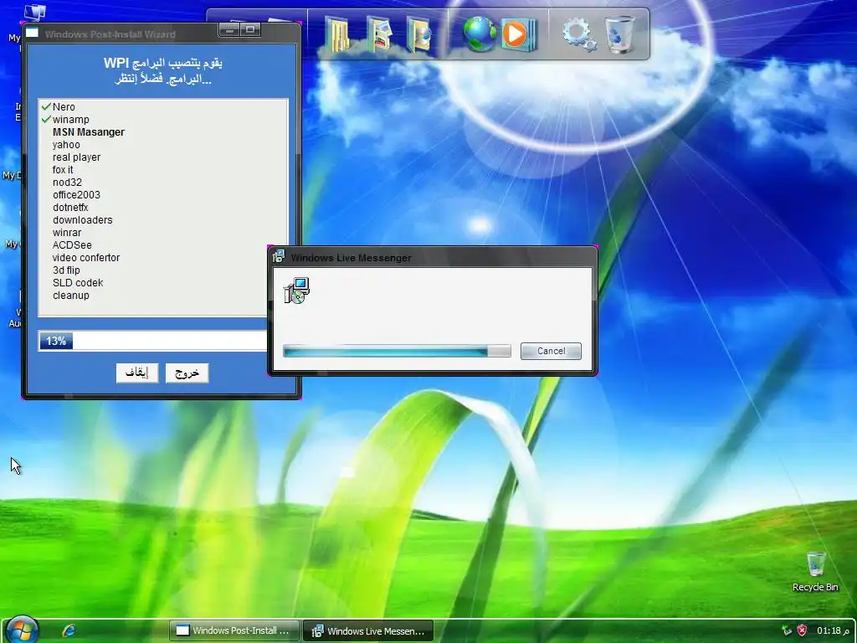857x643 pixels.
Task: Click the Nero checkmark in the list
Action: click(x=47, y=106)
